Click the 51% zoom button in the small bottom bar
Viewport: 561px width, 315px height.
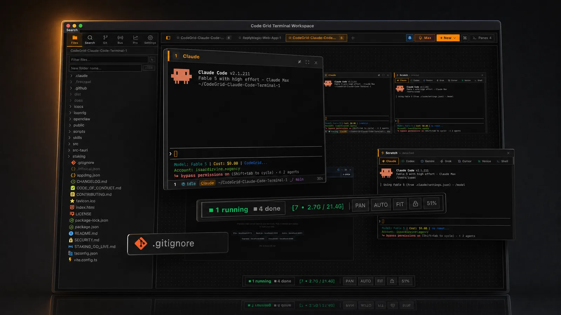coord(405,281)
